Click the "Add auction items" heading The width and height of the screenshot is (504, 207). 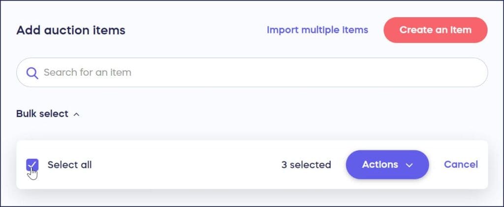point(71,30)
